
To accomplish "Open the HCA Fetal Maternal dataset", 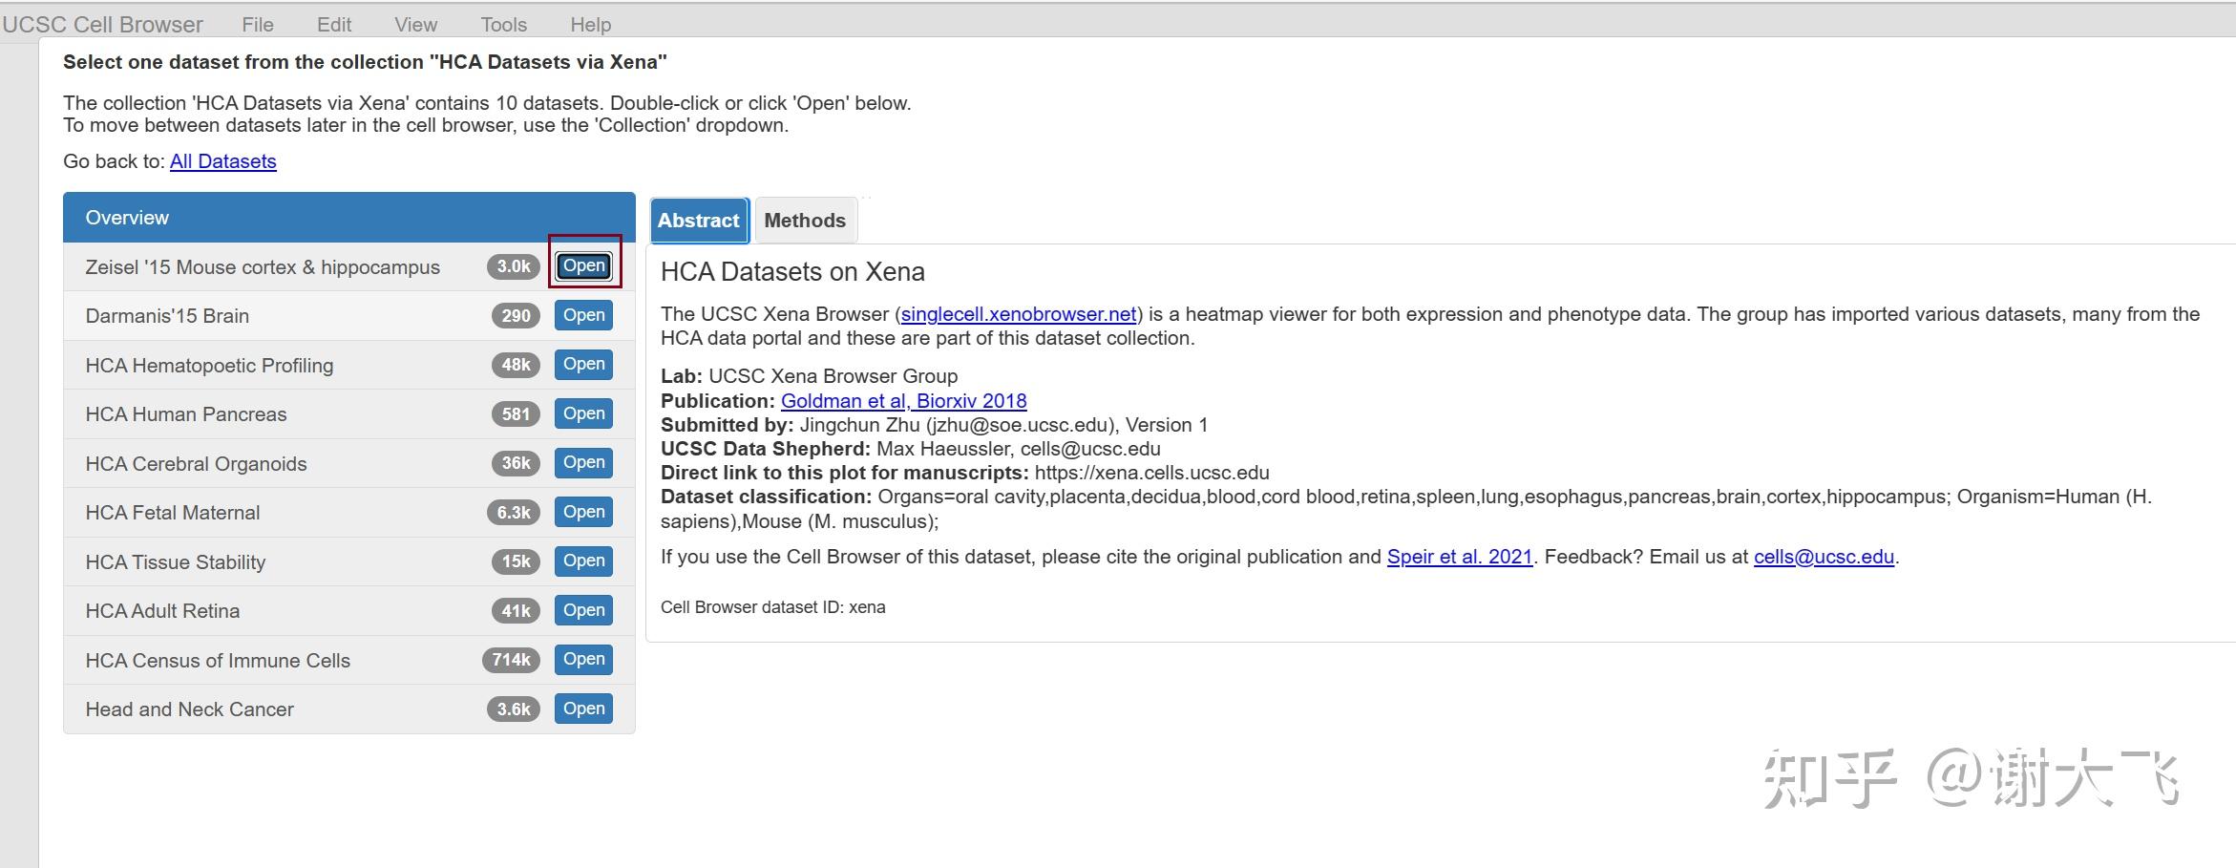I will [582, 512].
